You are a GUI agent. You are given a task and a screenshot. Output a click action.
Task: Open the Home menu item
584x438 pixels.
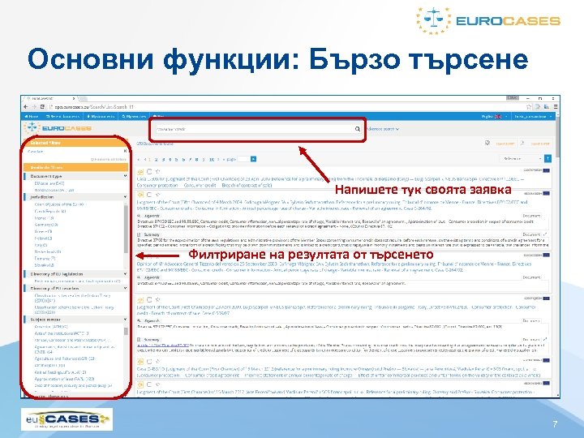tap(32, 117)
